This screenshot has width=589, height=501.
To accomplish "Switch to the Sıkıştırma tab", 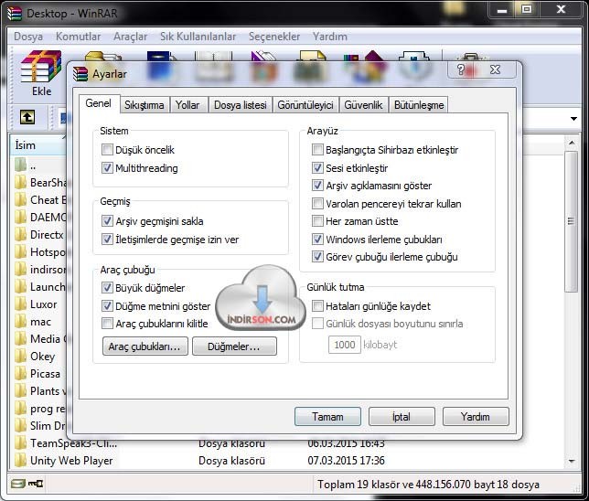I will click(x=145, y=105).
